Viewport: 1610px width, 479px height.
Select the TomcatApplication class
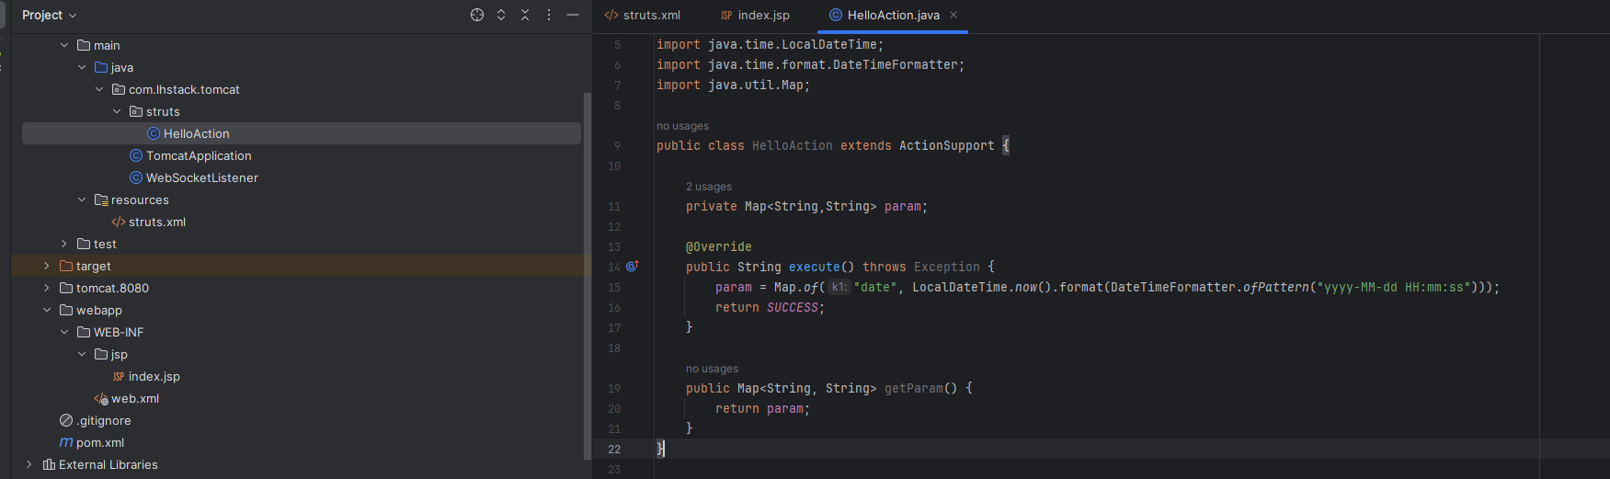pyautogui.click(x=198, y=156)
